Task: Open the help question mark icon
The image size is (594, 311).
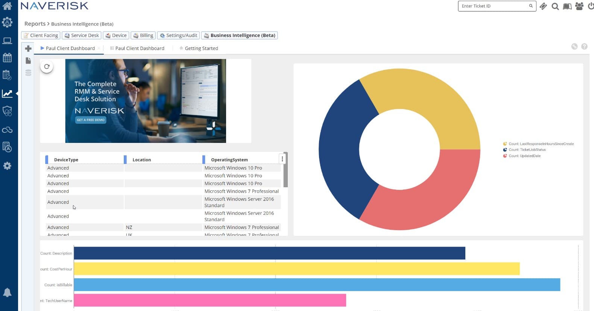Action: [584, 47]
